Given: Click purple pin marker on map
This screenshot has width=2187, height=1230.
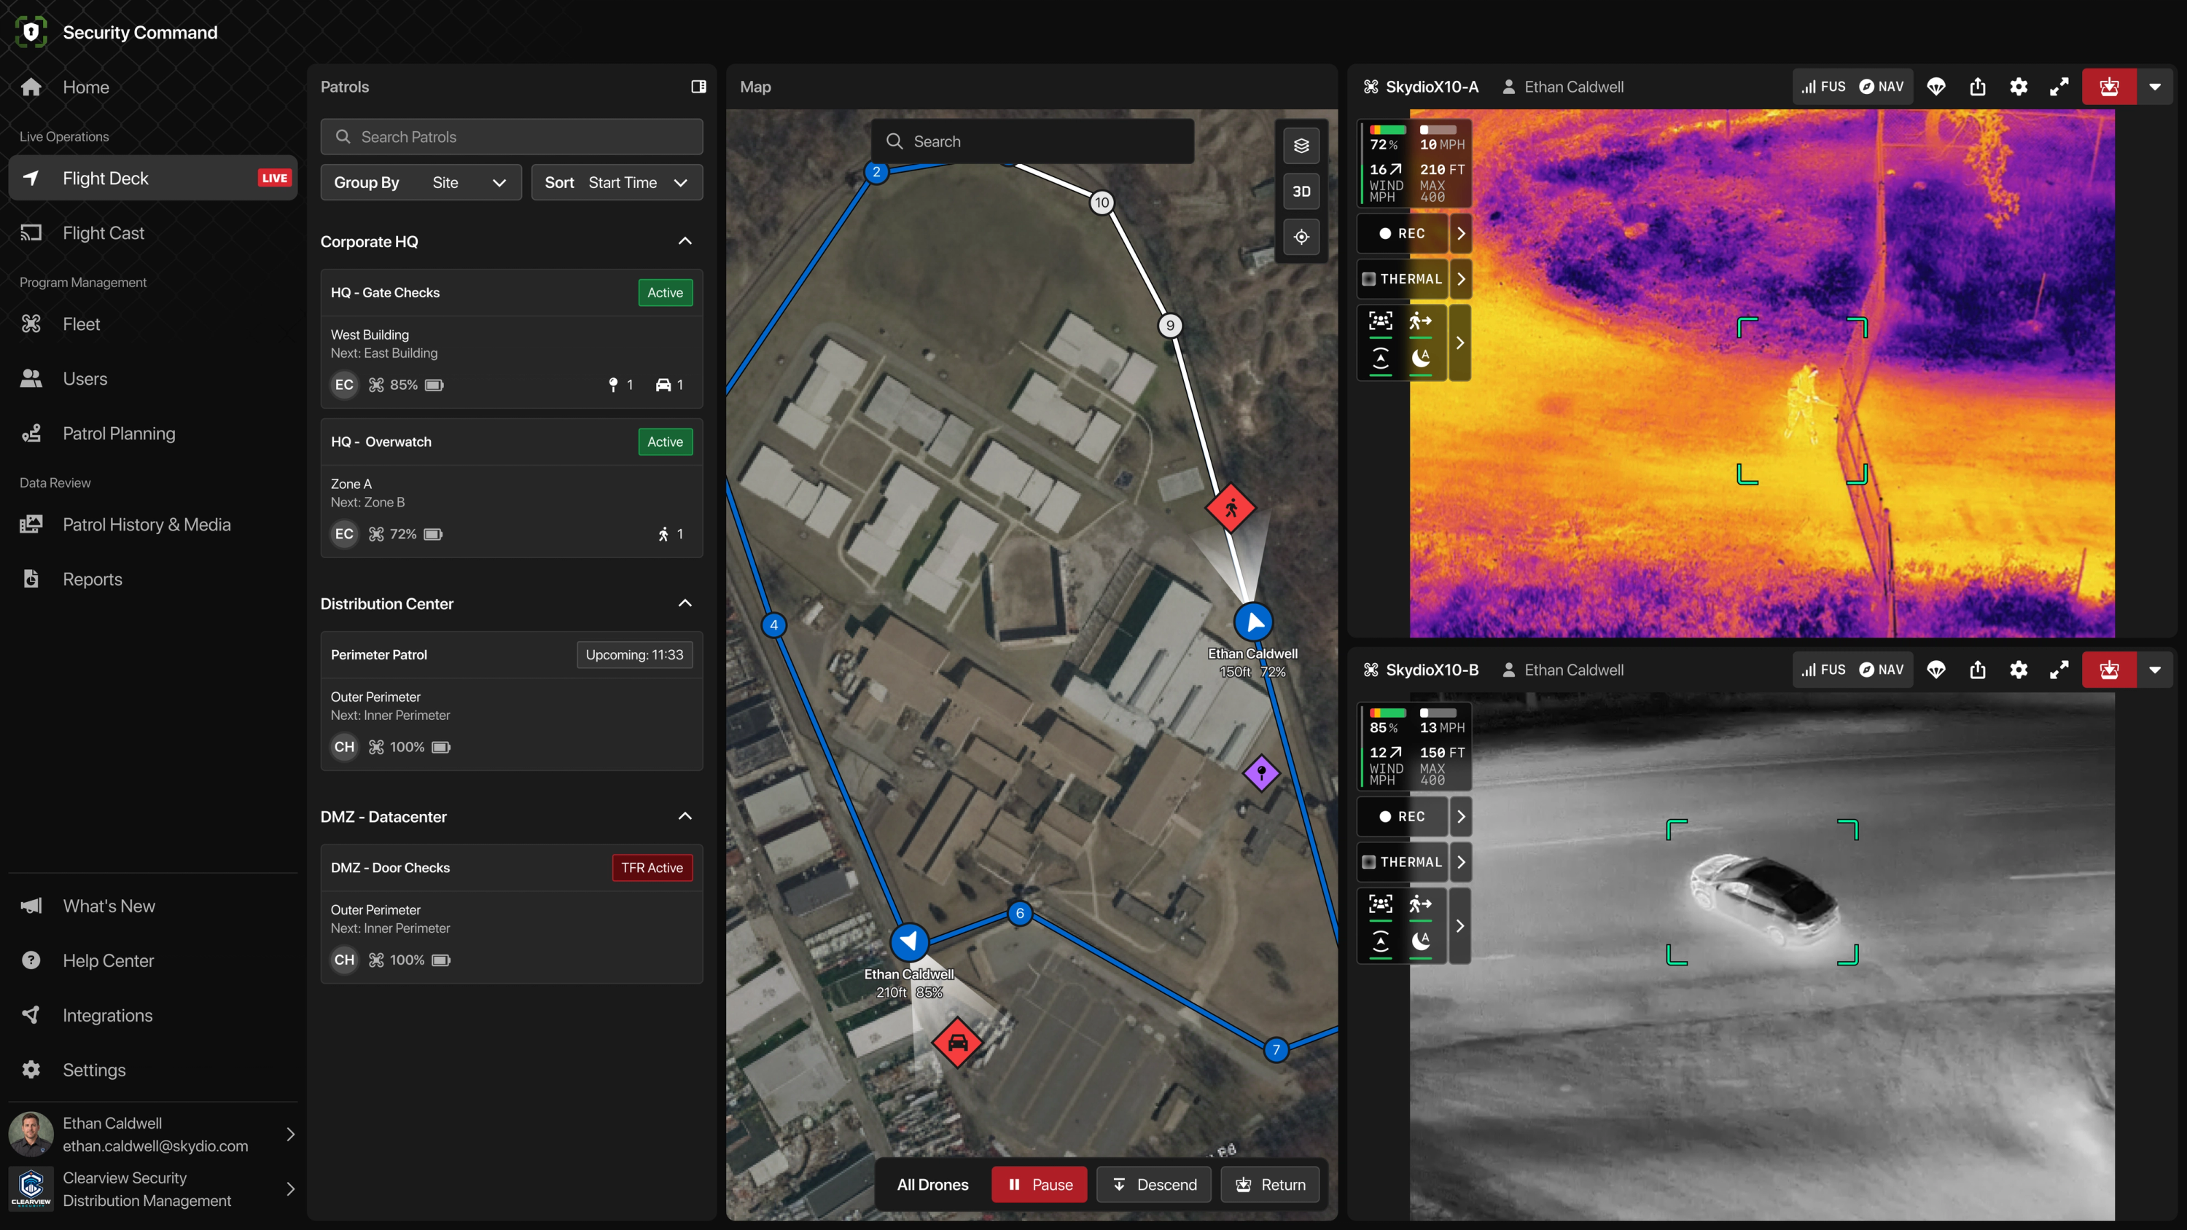Looking at the screenshot, I should pos(1262,772).
